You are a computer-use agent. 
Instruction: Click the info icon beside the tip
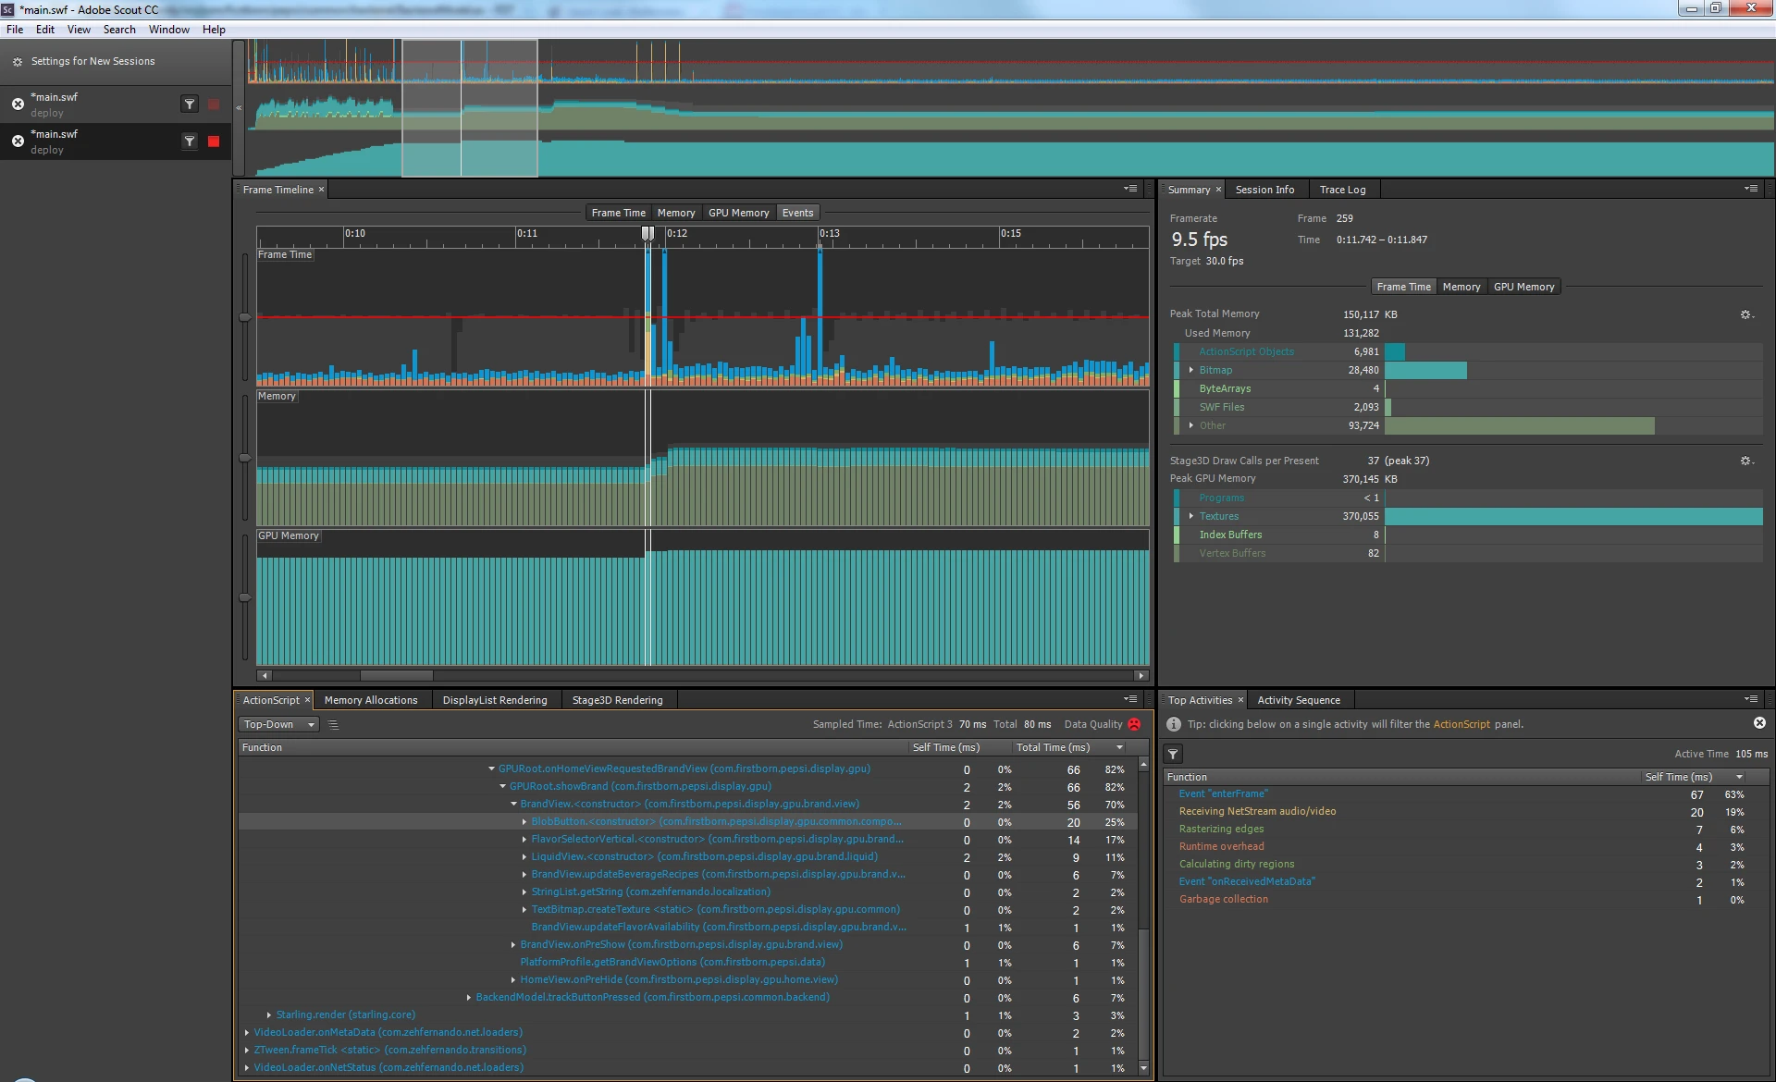[1174, 724]
